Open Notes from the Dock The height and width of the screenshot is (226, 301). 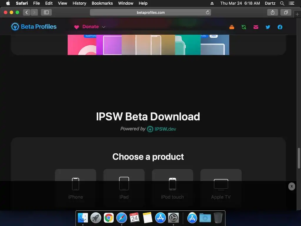pyautogui.click(x=148, y=218)
